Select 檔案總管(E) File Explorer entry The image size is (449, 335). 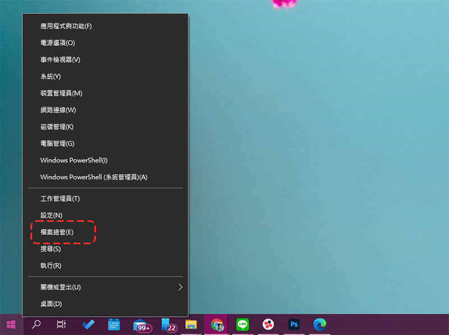click(x=105, y=232)
